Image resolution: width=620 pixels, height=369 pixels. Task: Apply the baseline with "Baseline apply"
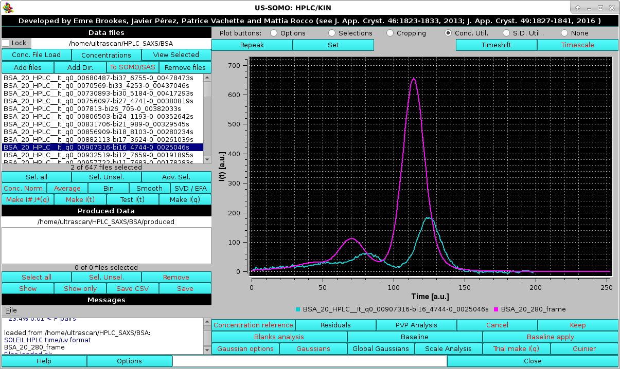pos(550,337)
